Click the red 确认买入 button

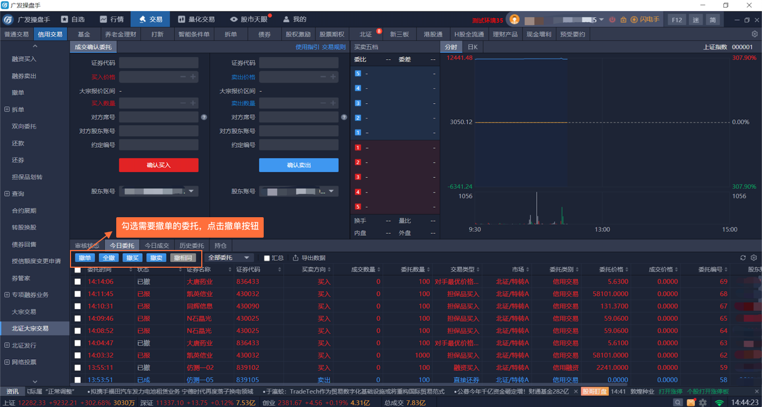click(x=159, y=165)
